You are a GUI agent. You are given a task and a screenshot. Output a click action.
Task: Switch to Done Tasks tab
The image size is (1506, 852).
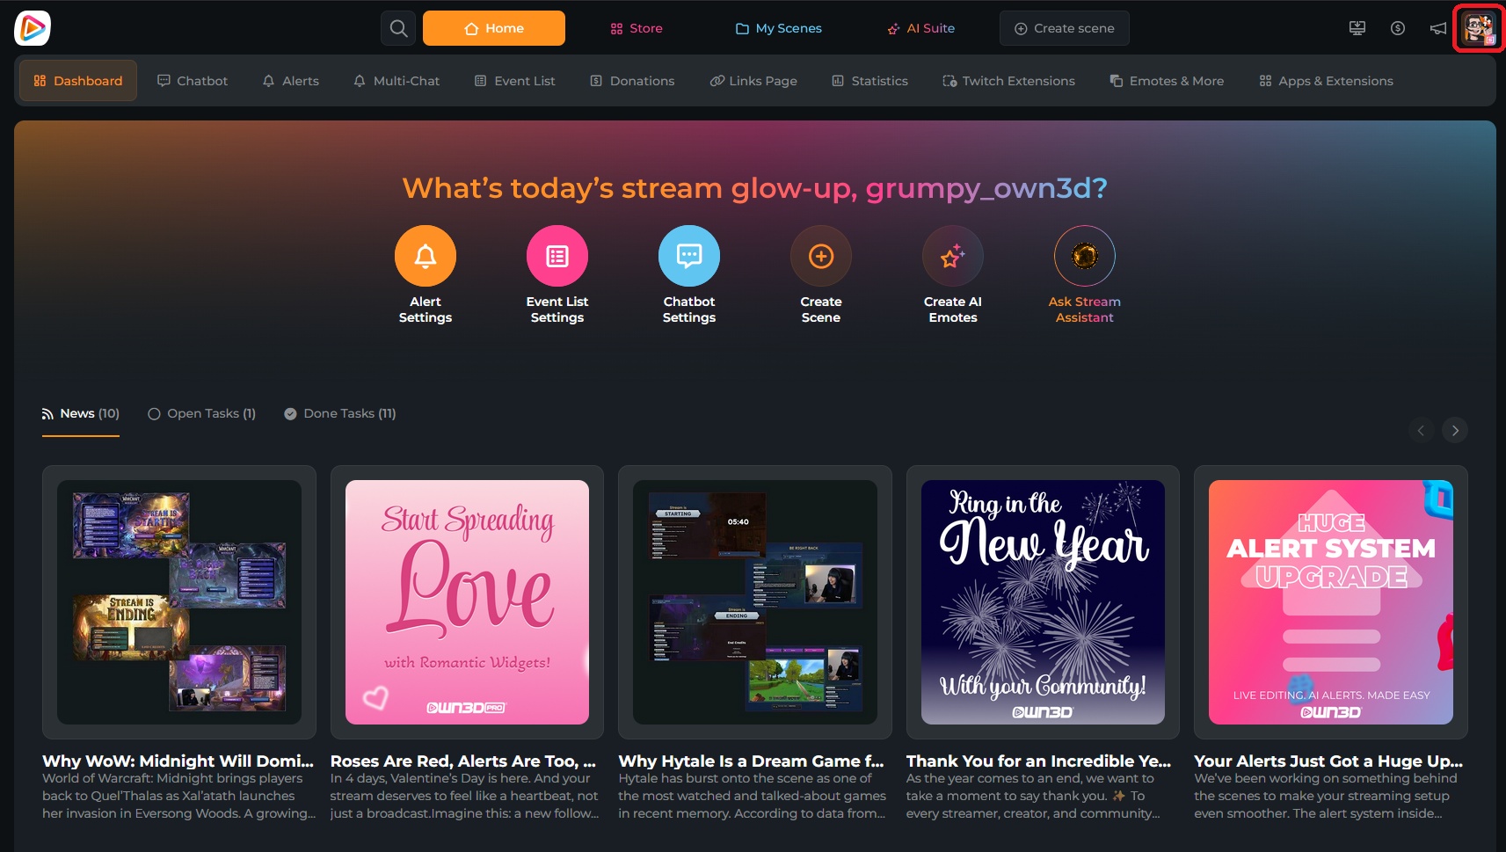point(340,413)
